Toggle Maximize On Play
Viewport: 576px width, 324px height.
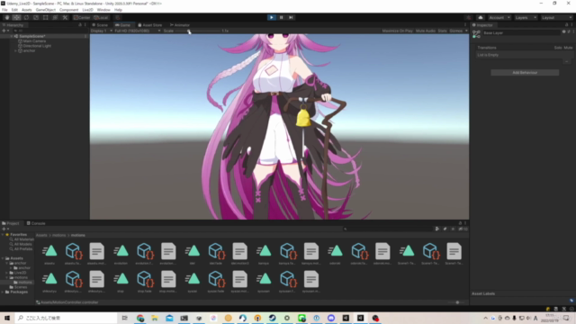tap(397, 31)
